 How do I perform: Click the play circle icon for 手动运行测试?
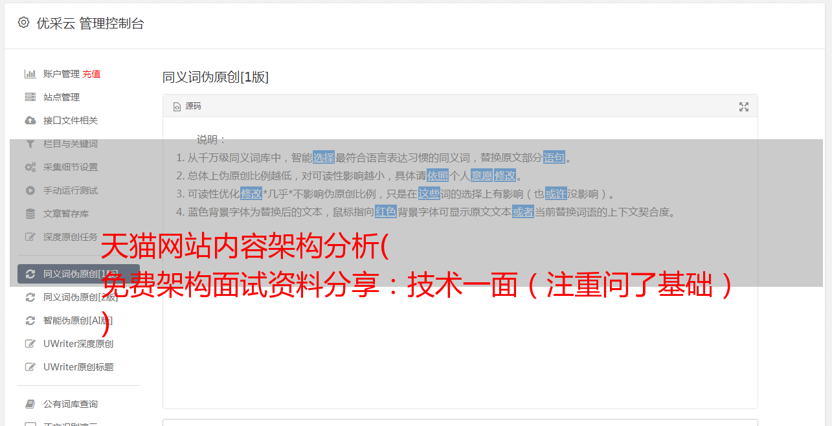[30, 190]
